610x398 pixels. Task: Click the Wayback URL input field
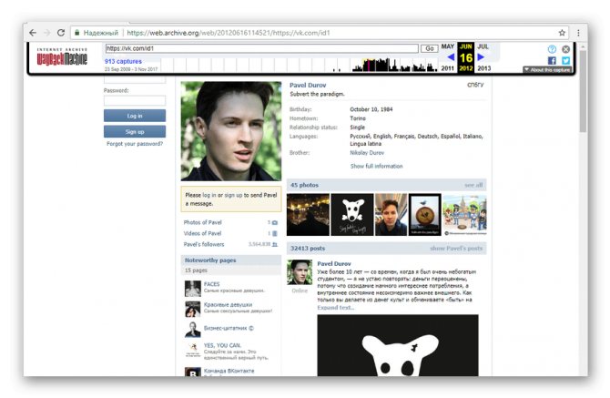click(x=261, y=48)
